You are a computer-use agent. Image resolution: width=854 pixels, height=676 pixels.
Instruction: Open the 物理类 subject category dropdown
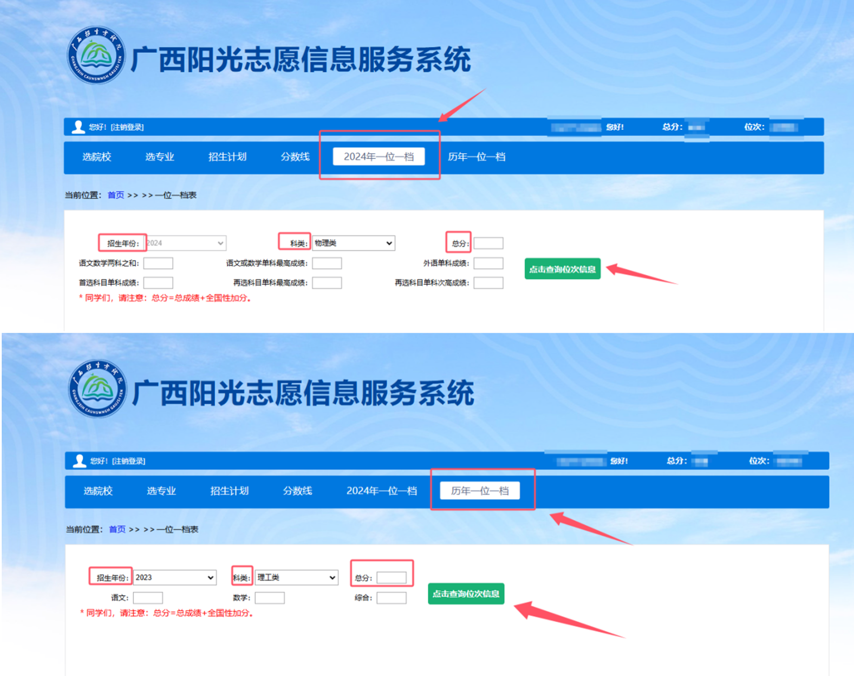coord(353,243)
